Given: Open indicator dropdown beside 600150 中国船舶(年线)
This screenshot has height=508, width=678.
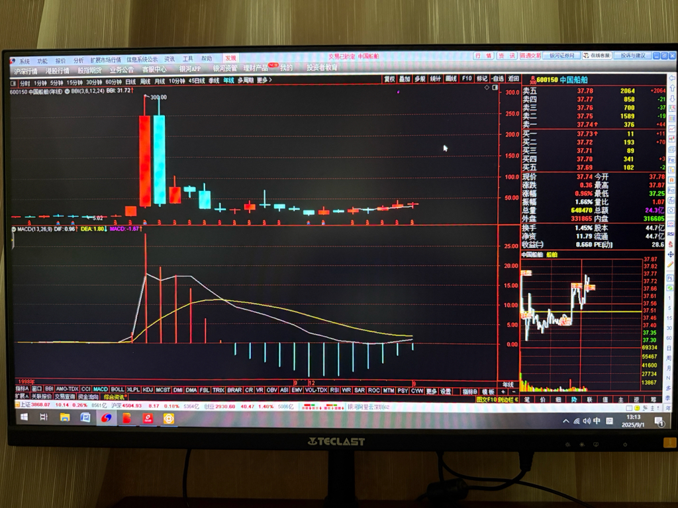Looking at the screenshot, I should [68, 91].
